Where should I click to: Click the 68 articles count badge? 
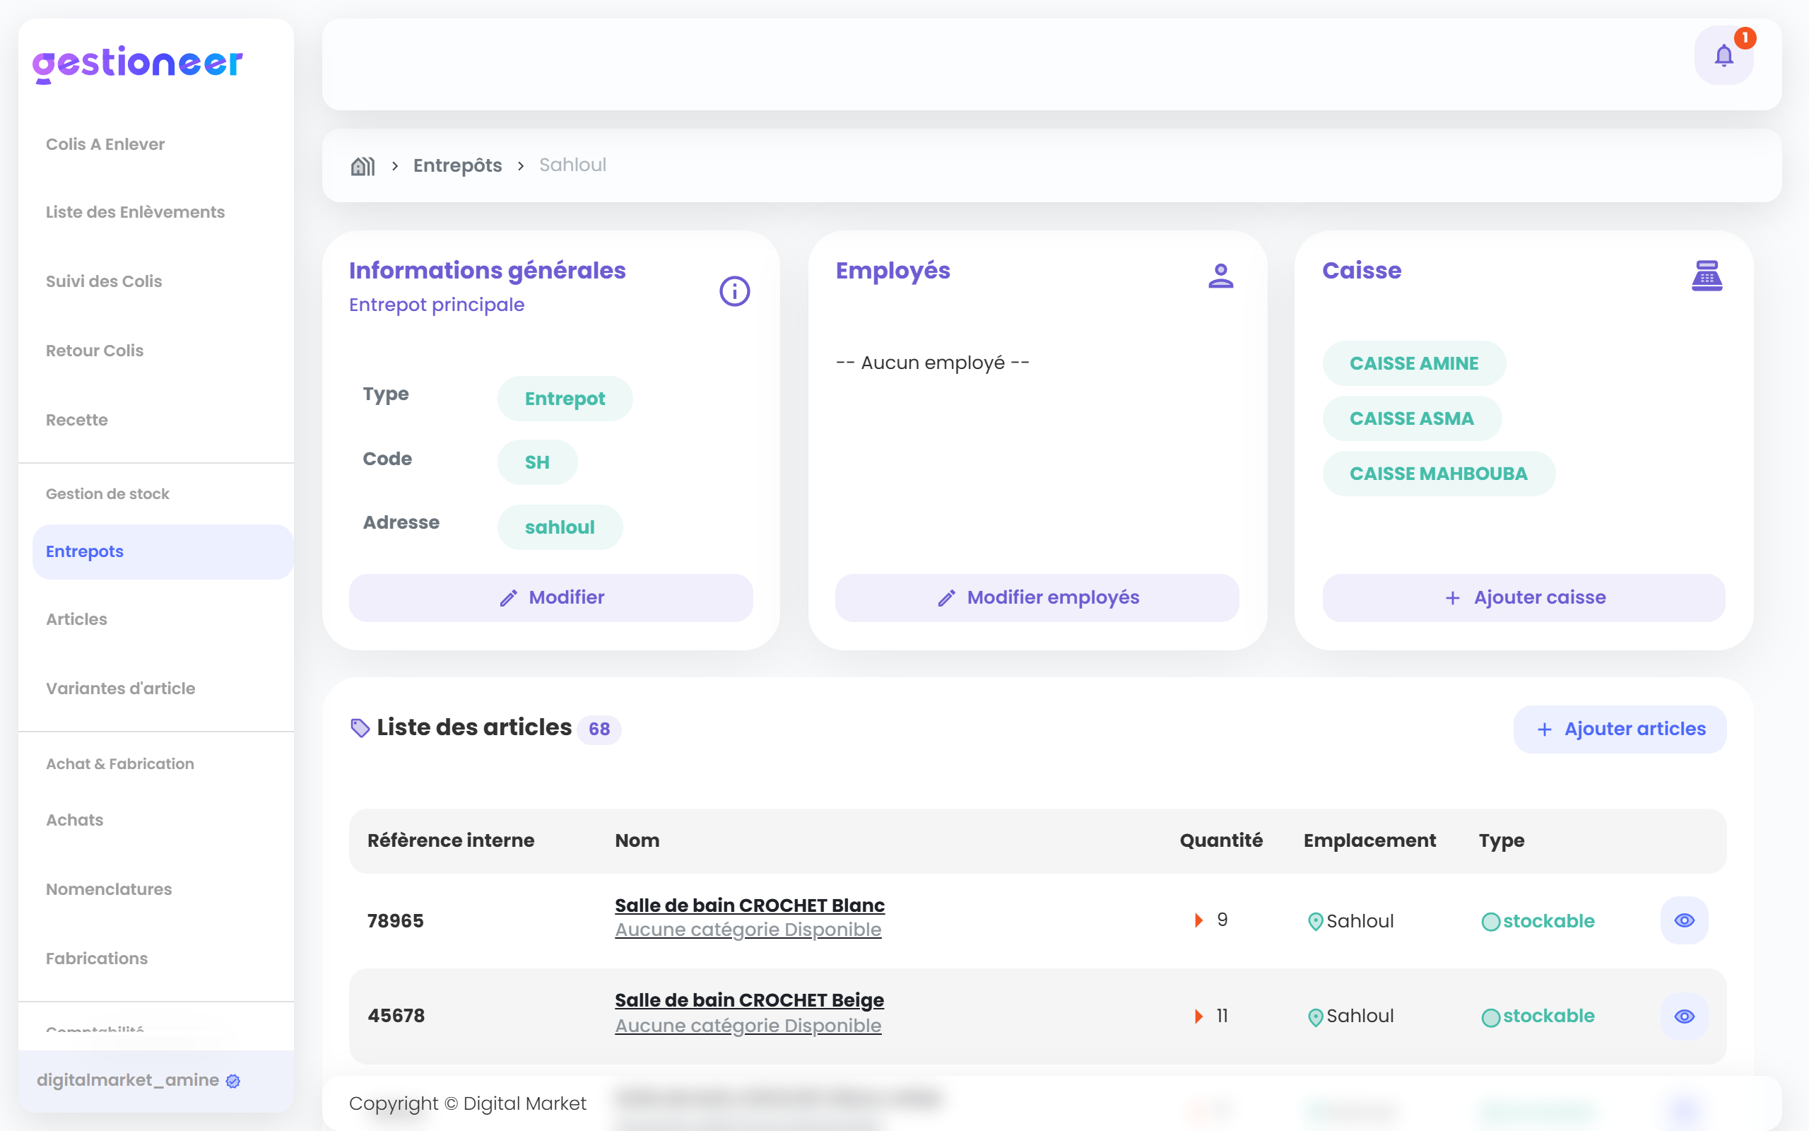[x=599, y=729]
